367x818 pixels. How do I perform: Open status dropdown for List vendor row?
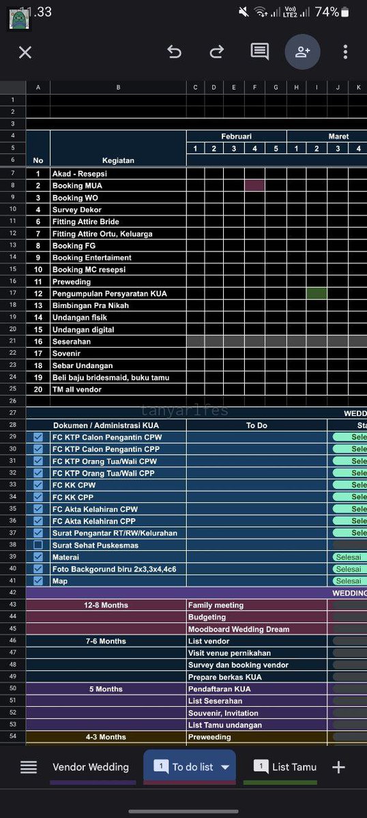[x=349, y=641]
